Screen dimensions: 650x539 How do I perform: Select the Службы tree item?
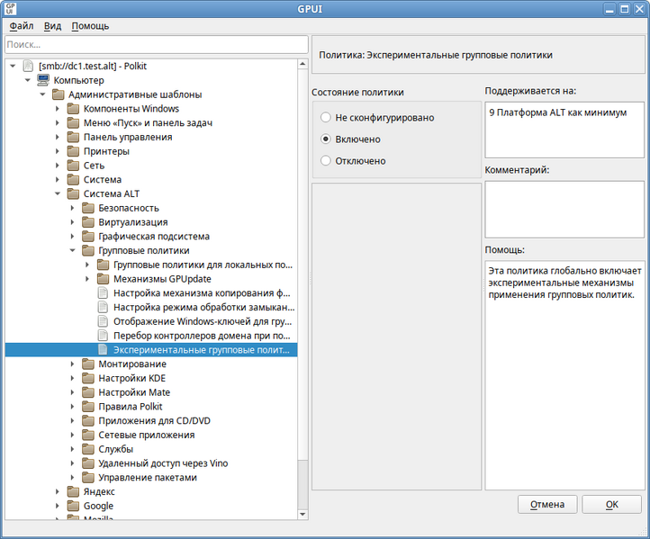pyautogui.click(x=115, y=449)
